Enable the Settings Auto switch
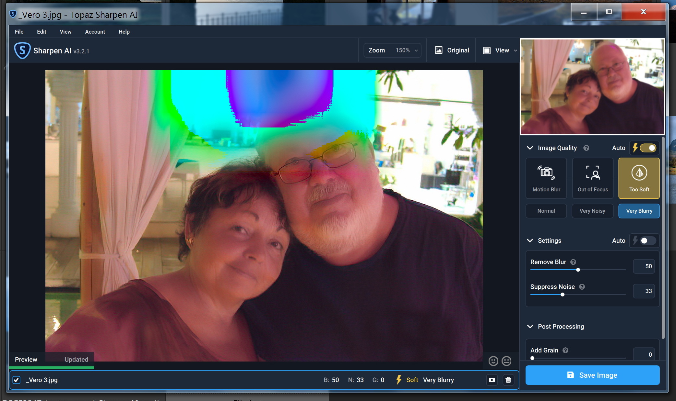 click(648, 240)
